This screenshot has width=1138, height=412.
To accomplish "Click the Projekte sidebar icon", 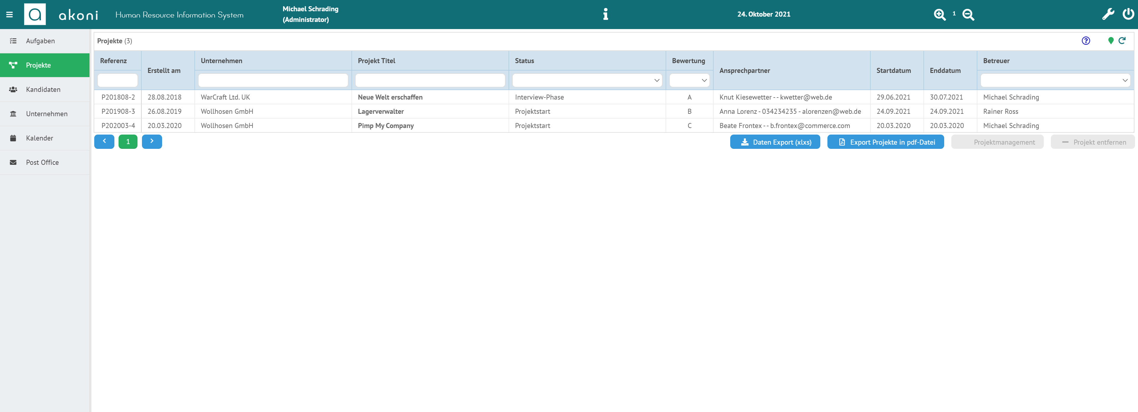I will tap(13, 65).
